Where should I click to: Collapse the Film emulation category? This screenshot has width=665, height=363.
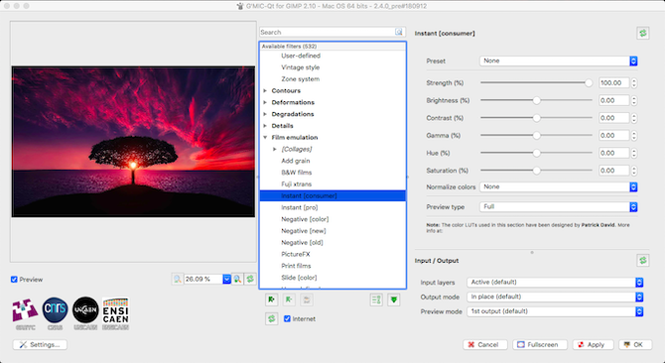(265, 137)
